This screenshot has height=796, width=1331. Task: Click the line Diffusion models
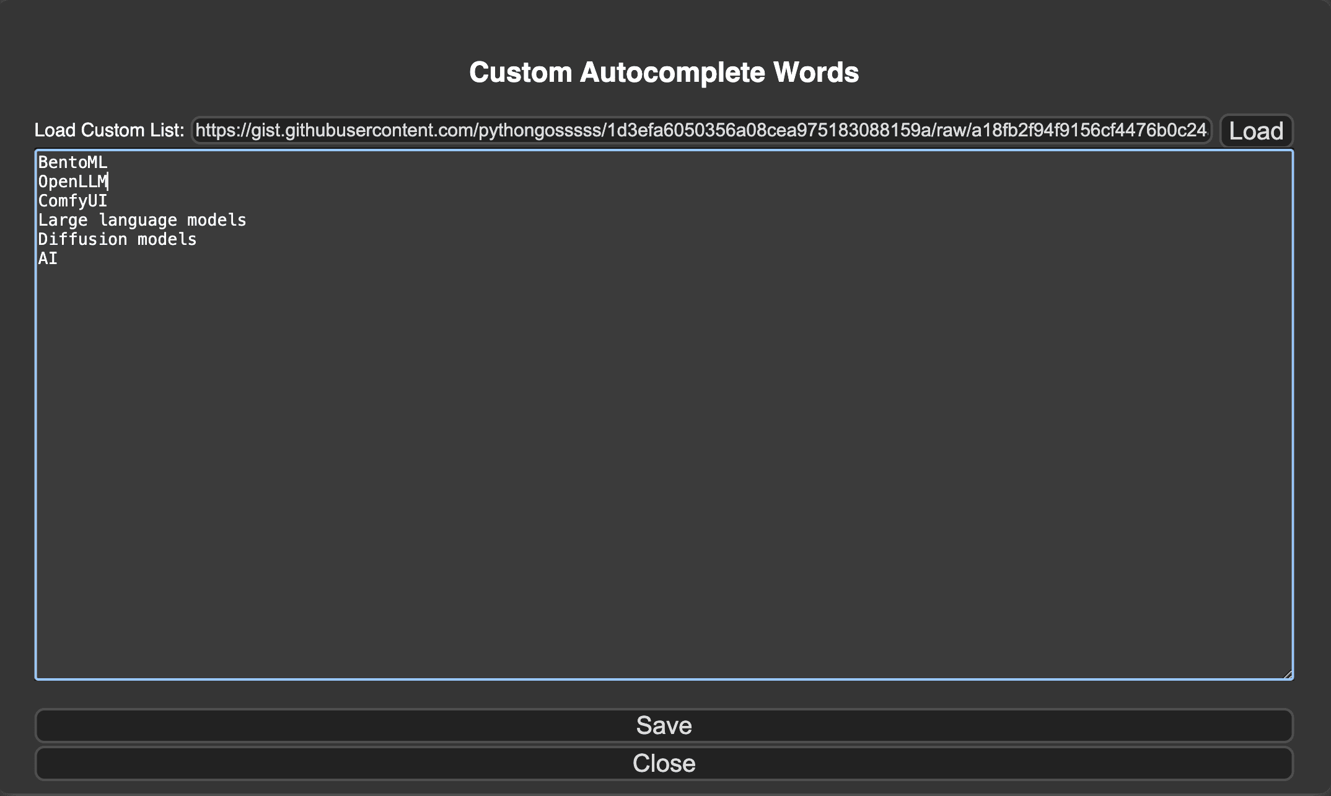116,239
